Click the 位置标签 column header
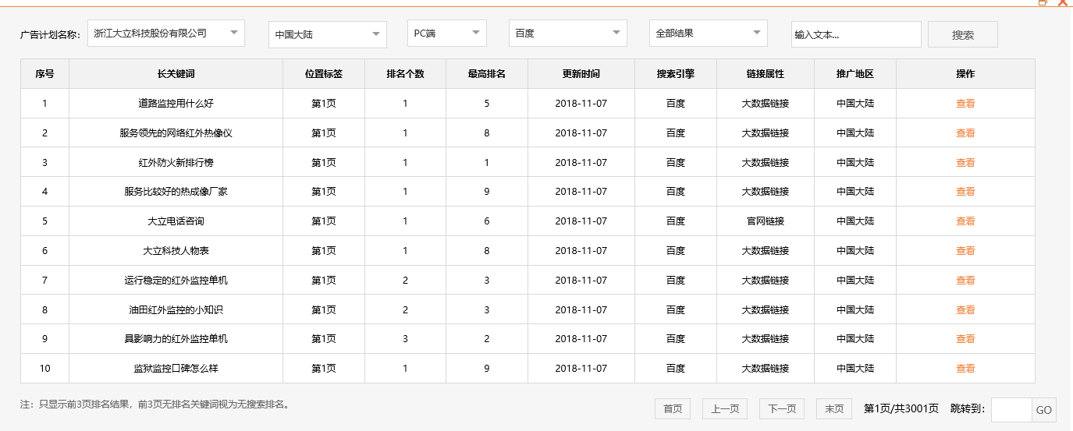 click(324, 74)
